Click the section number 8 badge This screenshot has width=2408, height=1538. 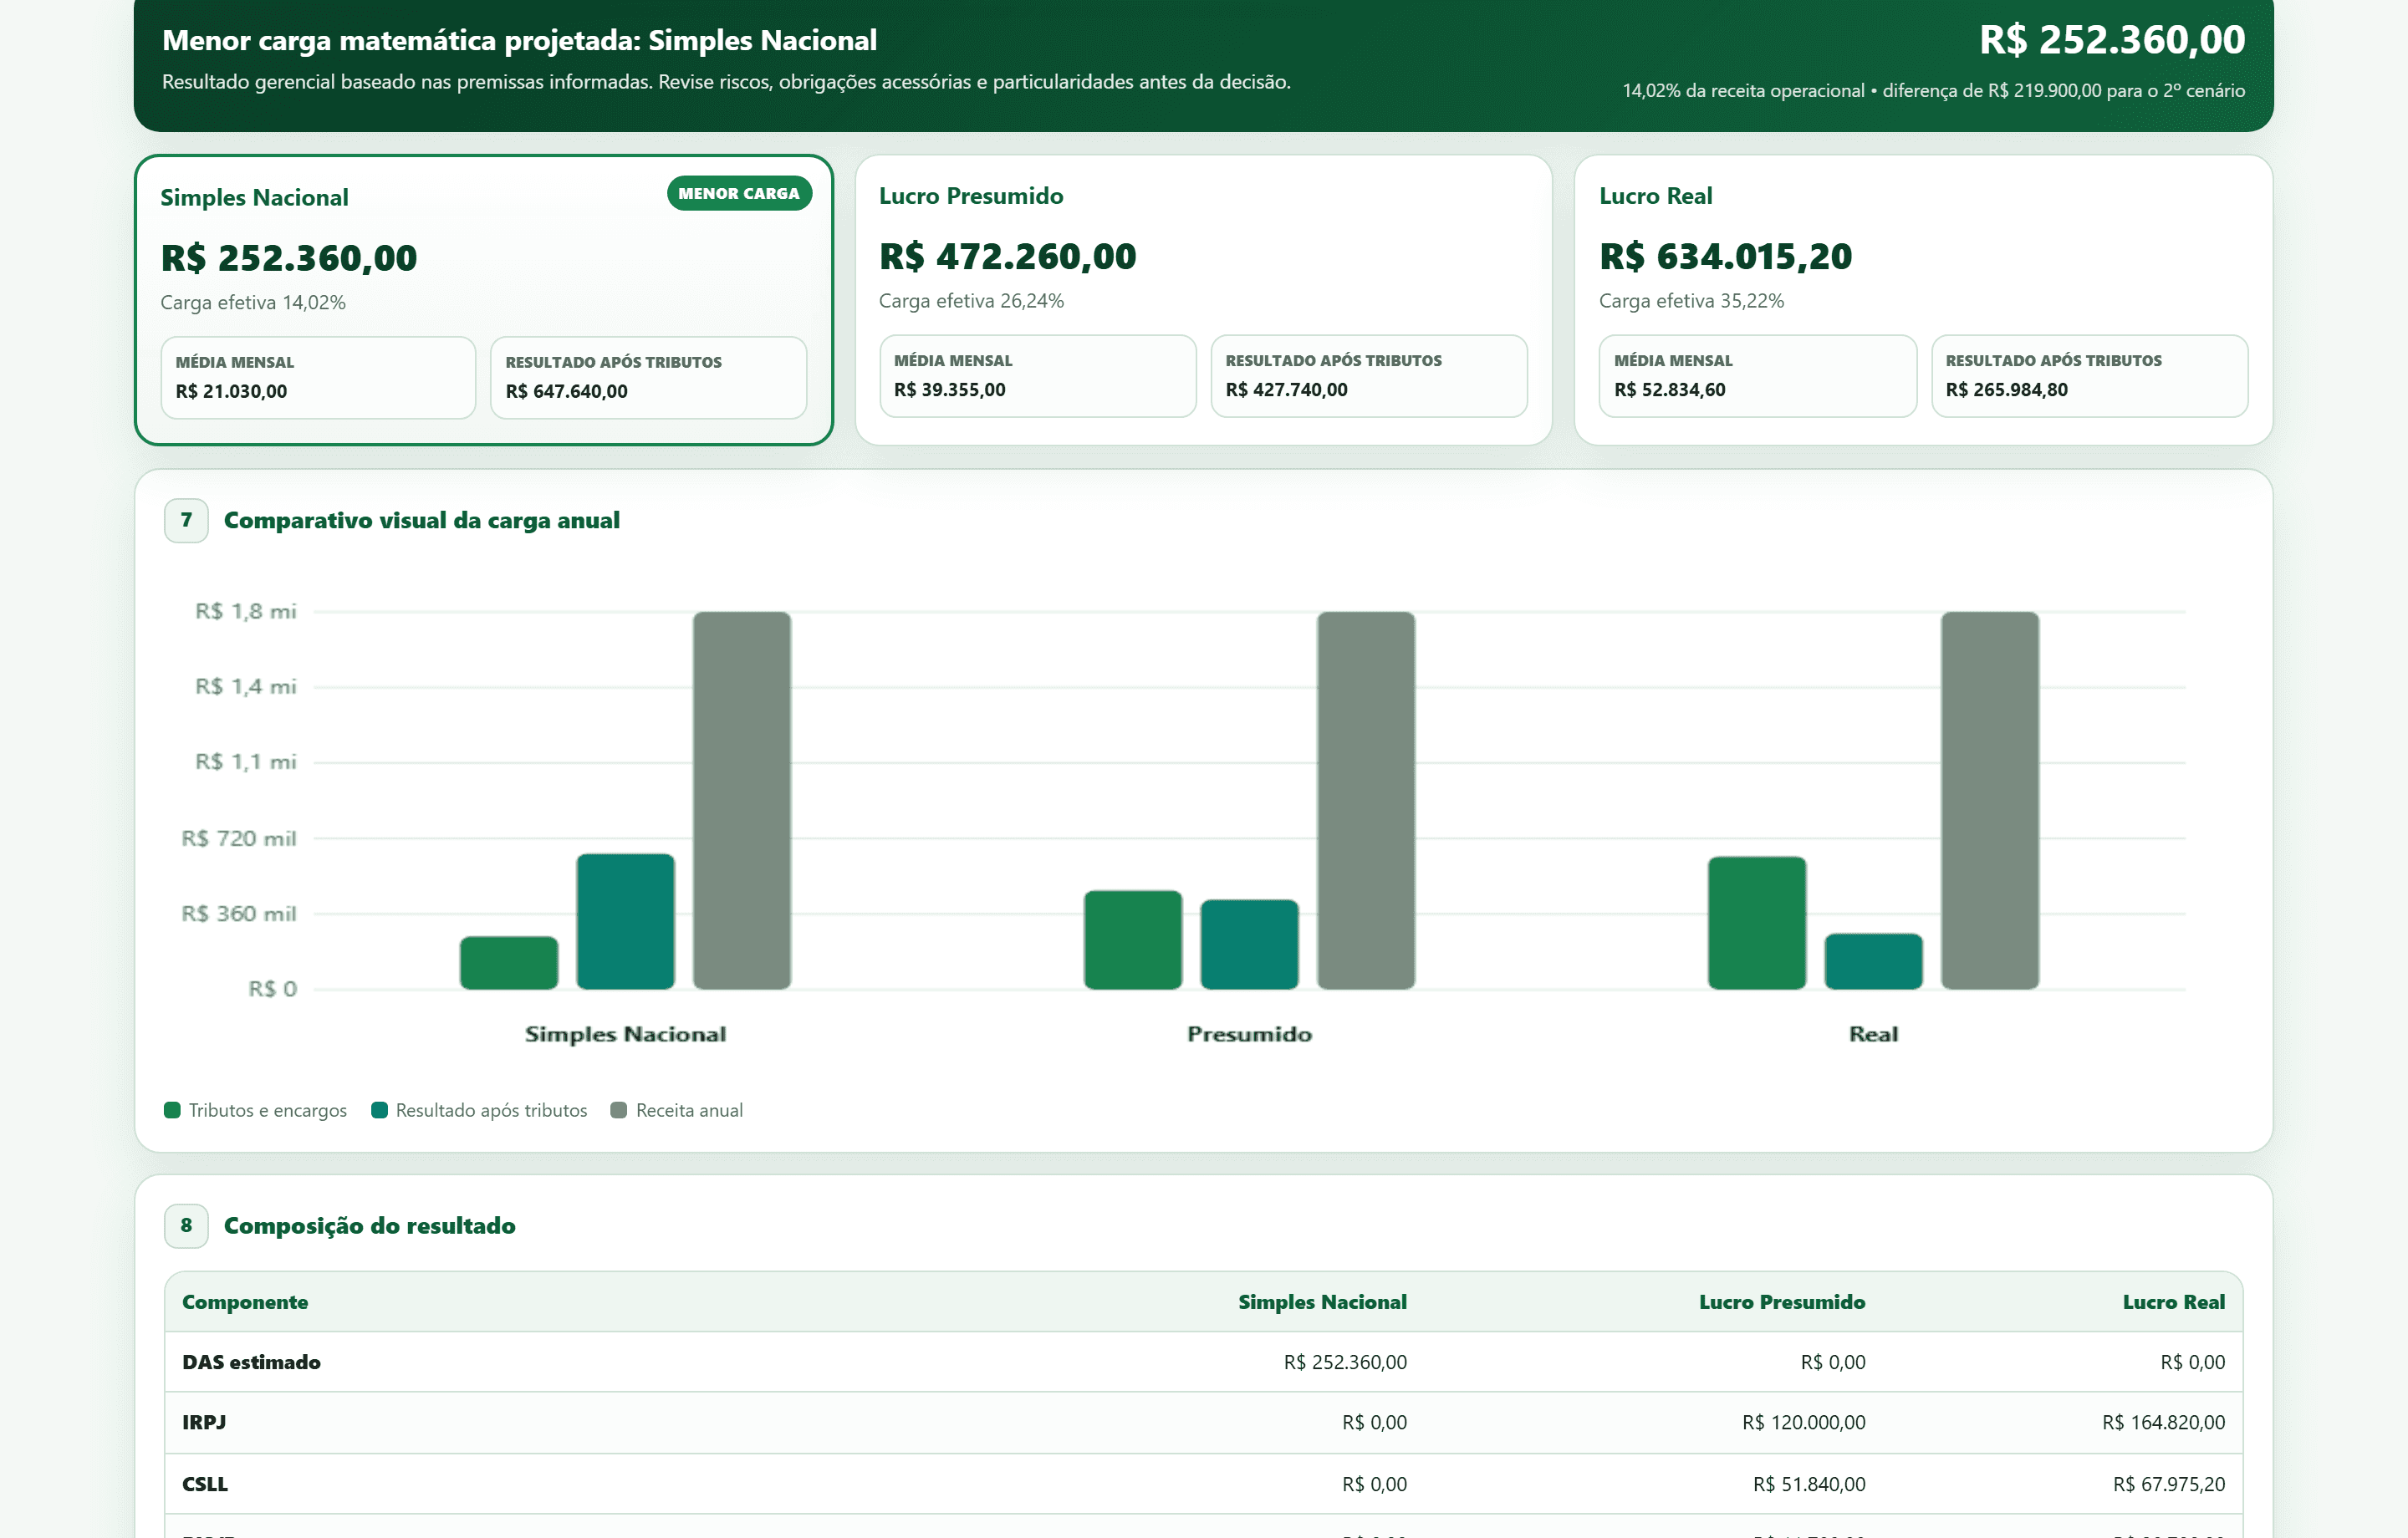[x=186, y=1225]
